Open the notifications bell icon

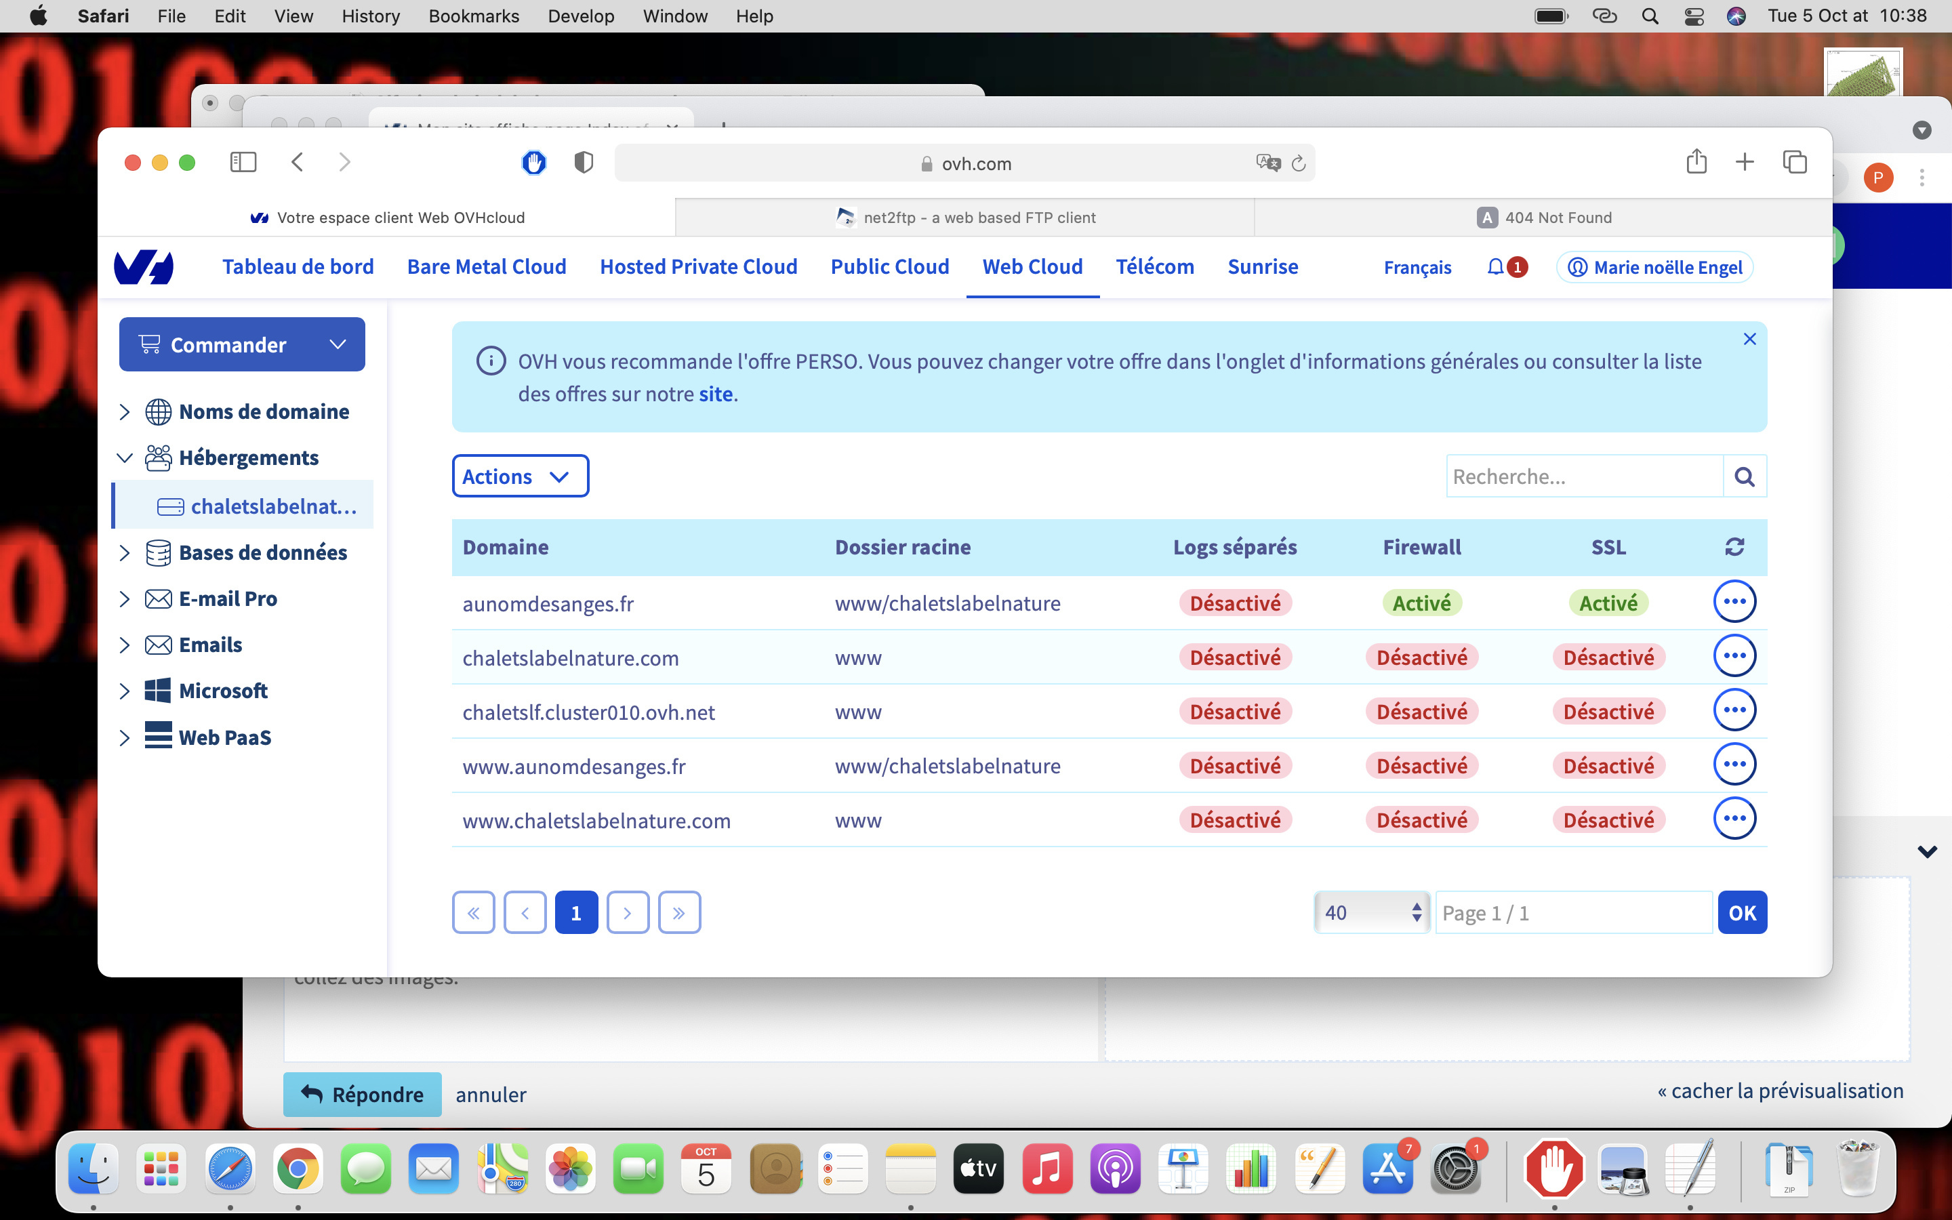coord(1495,267)
